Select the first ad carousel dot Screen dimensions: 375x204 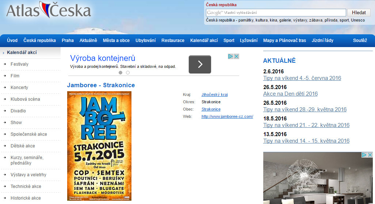(x=120, y=73)
